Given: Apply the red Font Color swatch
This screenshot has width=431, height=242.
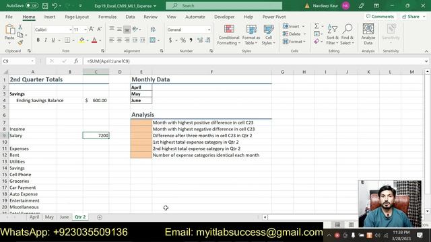Looking at the screenshot, I should (94, 40).
